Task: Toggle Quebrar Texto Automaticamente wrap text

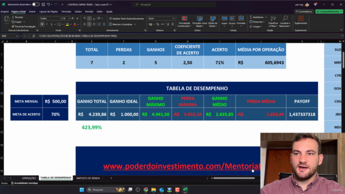Action: click(126, 18)
